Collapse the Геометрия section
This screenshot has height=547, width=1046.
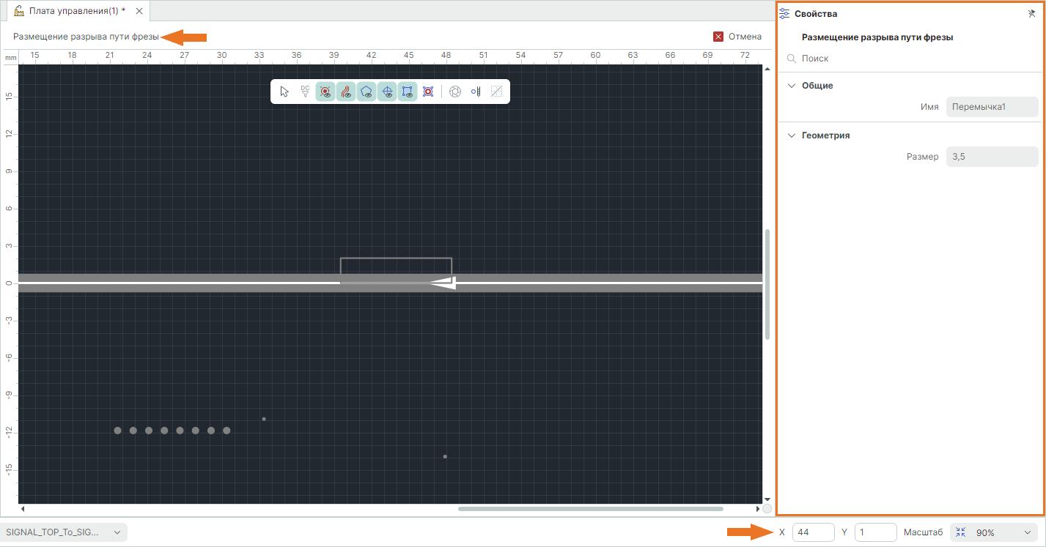791,135
